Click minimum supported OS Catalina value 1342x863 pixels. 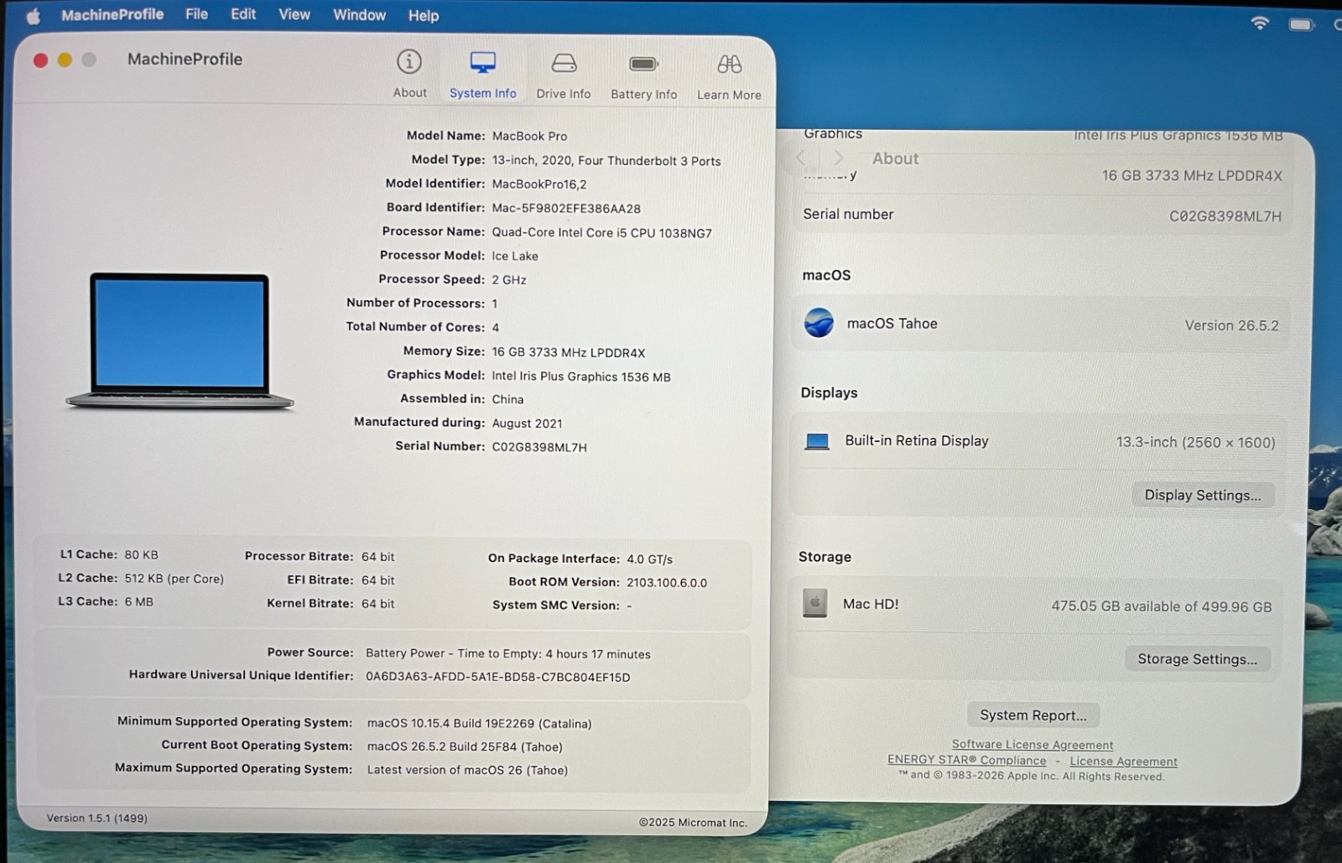tap(479, 723)
